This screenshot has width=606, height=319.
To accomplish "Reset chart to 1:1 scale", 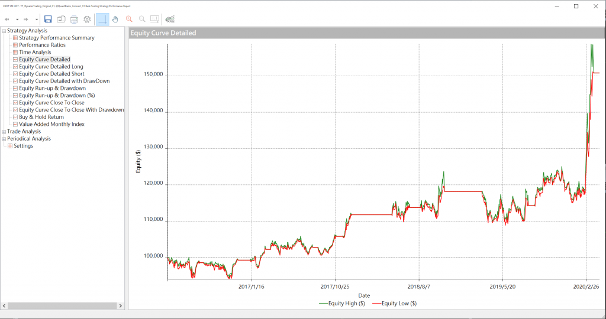I will coord(154,19).
